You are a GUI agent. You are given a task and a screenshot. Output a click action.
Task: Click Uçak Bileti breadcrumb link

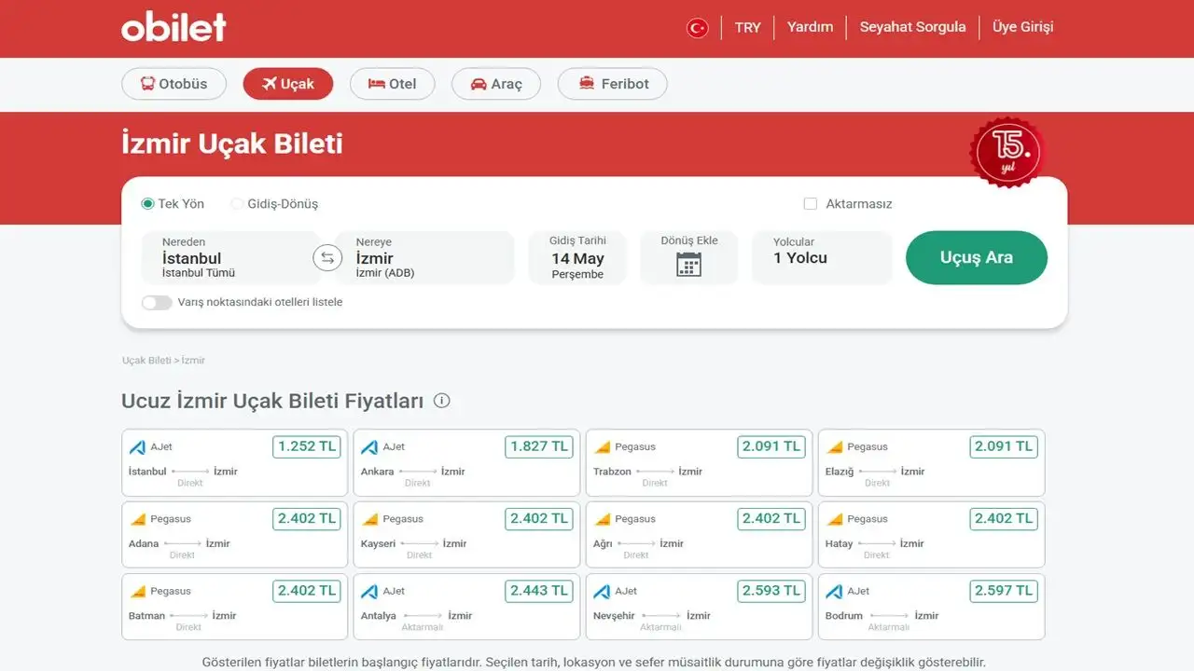pyautogui.click(x=146, y=360)
